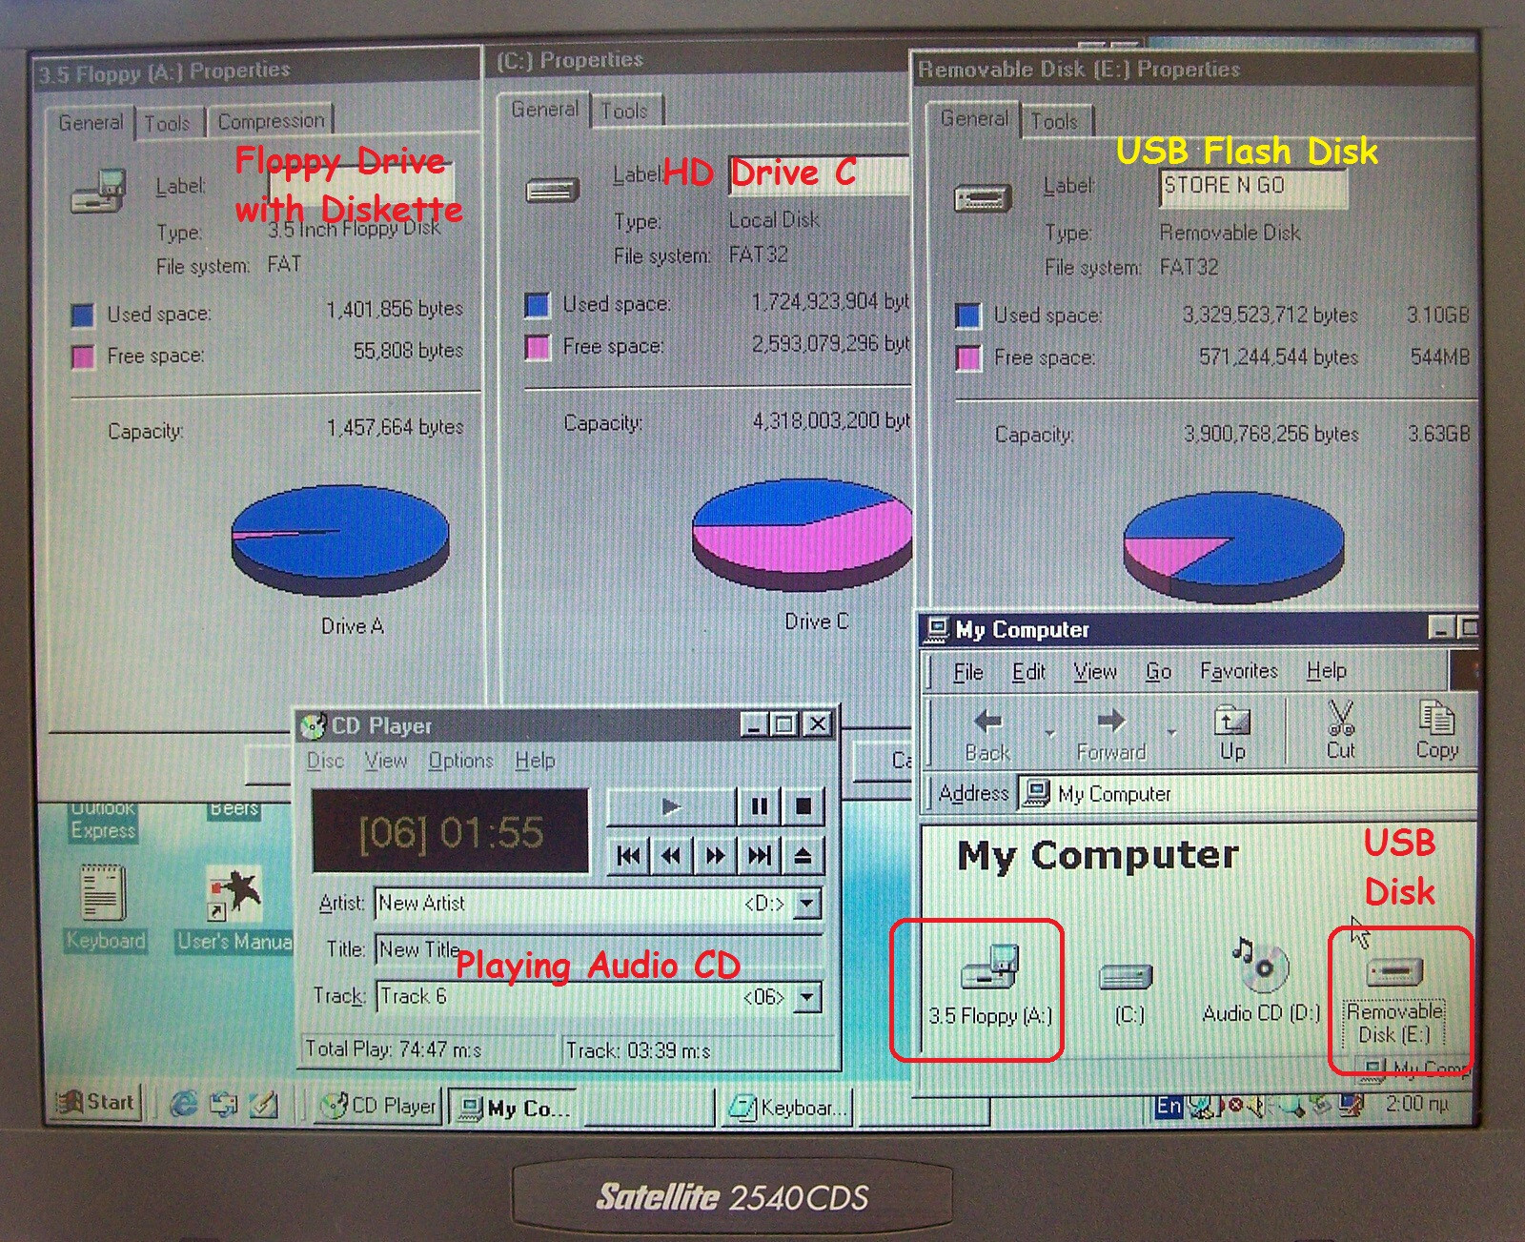This screenshot has width=1525, height=1242.
Task: Switch to General tab in Floppy Properties
Action: [91, 122]
